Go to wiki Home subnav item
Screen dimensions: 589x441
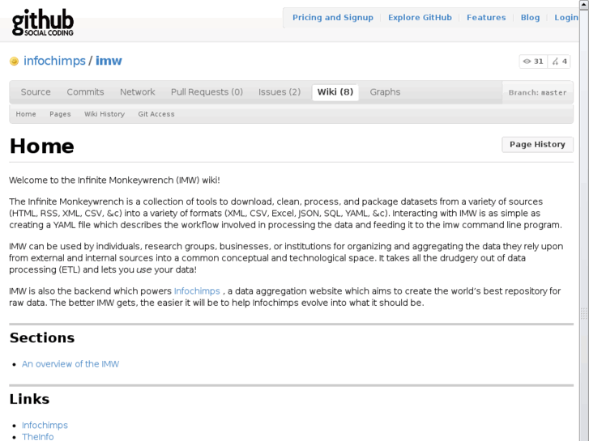[x=26, y=114]
